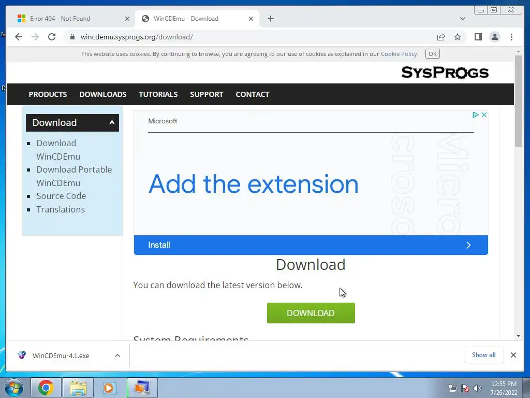Close the Error 404 tab
The width and height of the screenshot is (530, 398).
click(x=127, y=19)
